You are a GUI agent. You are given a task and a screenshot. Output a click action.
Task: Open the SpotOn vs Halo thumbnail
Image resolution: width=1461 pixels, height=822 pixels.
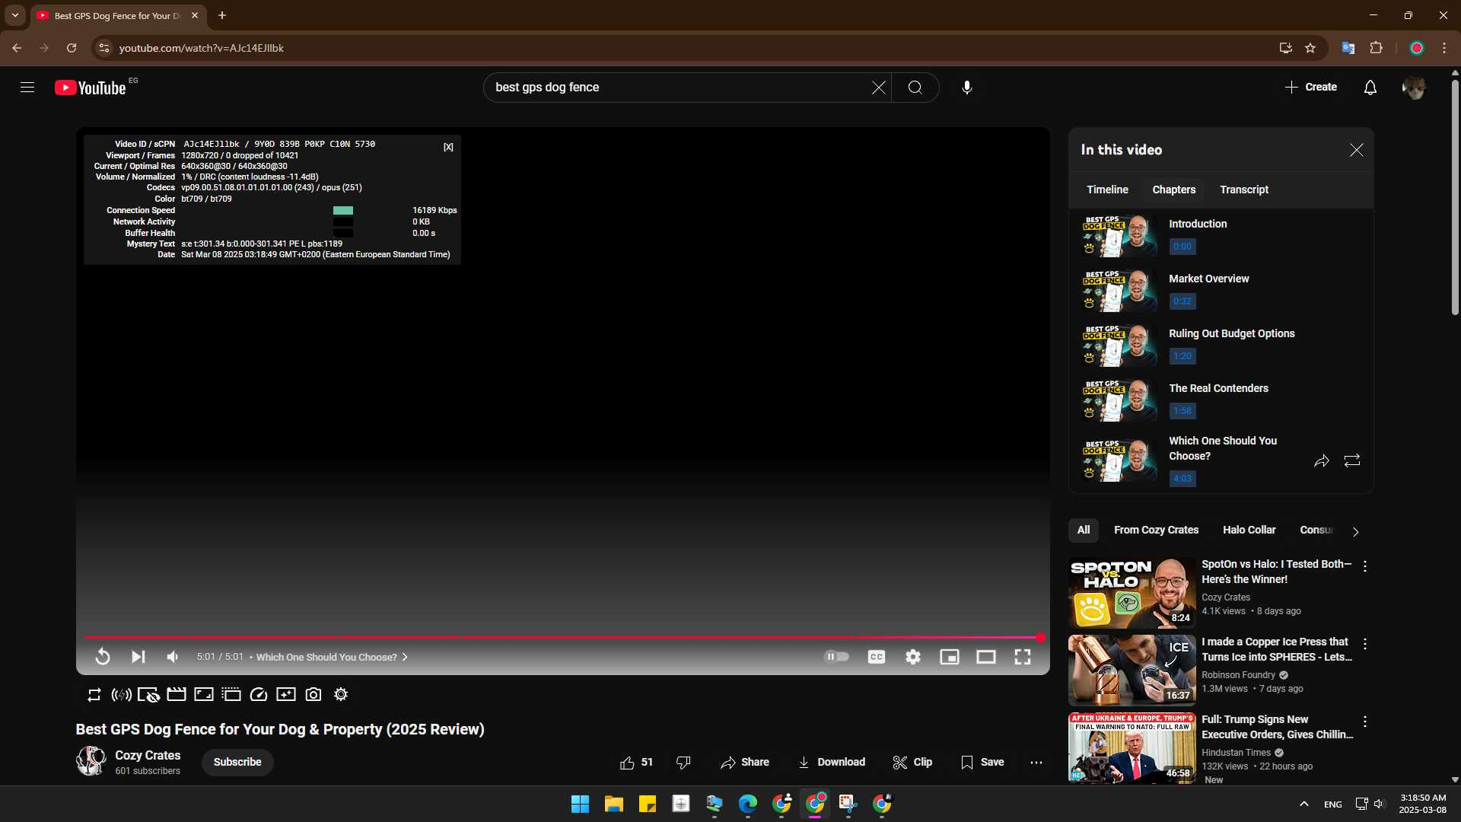(1132, 593)
